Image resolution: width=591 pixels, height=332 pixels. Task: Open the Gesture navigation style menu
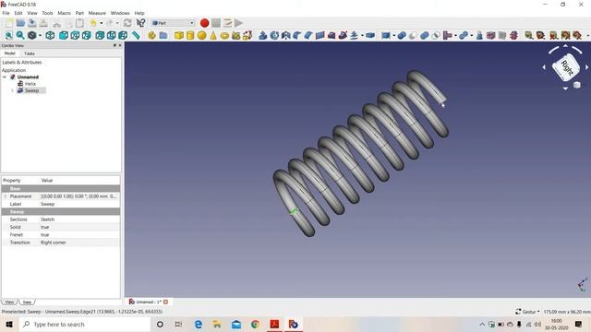527,312
